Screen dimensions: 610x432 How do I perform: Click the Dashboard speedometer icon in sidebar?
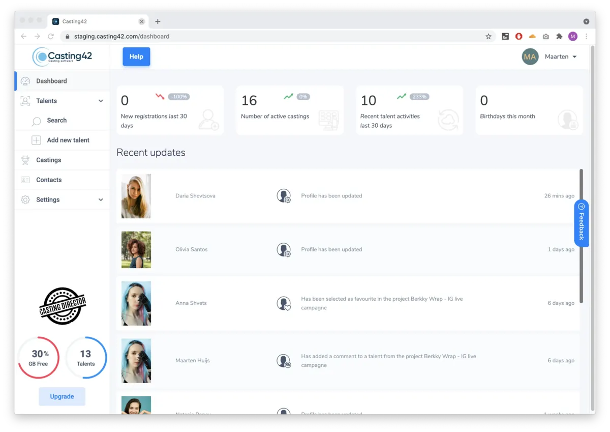pyautogui.click(x=25, y=81)
